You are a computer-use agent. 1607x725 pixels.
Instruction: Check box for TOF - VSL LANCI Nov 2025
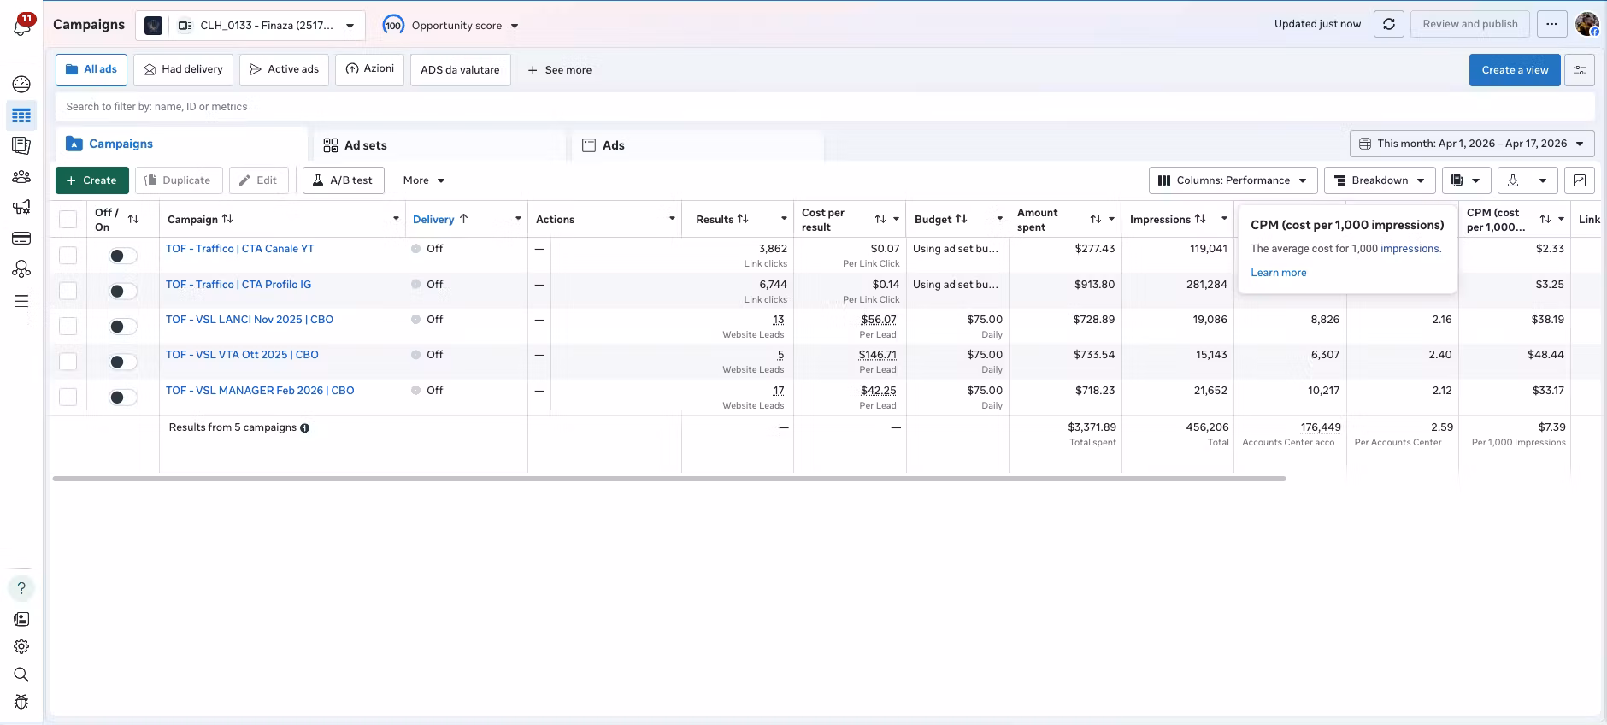[68, 326]
